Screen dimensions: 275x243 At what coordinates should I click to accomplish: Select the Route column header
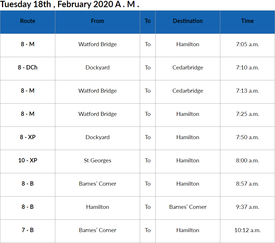28,21
